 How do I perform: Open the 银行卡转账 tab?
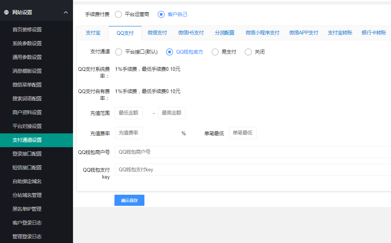click(374, 33)
